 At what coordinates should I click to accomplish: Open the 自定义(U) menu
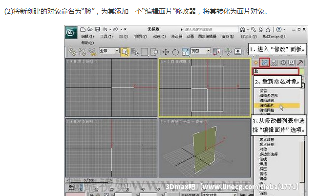[x=249, y=37]
